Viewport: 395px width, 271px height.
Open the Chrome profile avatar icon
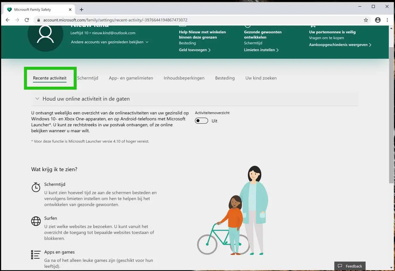click(378, 20)
